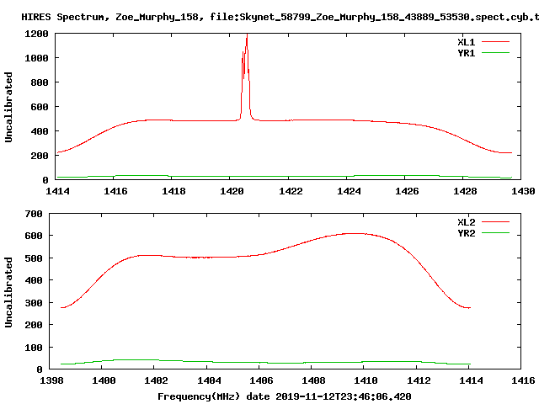
Task: Click the 100 y-axis tick on bottom plot
Action: (34, 348)
